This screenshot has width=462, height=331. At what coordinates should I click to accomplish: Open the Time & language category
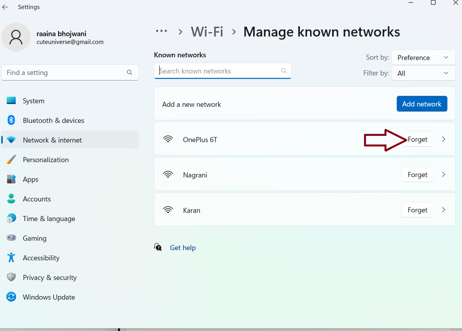point(49,219)
